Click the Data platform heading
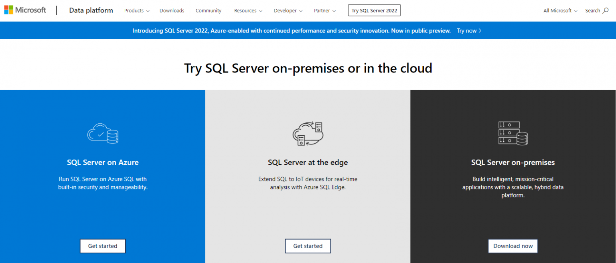The width and height of the screenshot is (616, 263). click(91, 10)
